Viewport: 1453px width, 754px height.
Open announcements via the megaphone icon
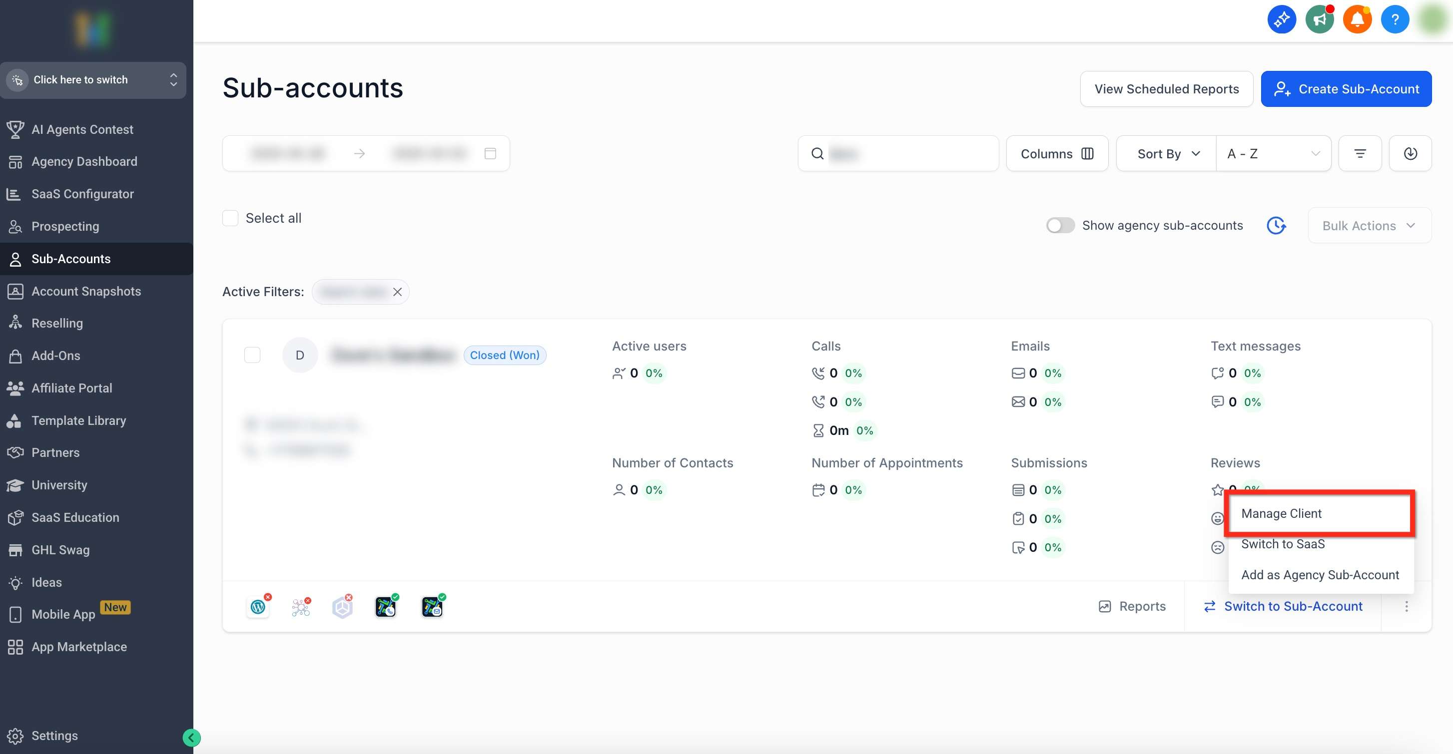coord(1319,18)
